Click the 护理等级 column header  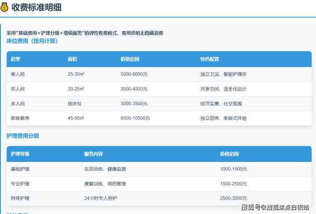point(20,154)
